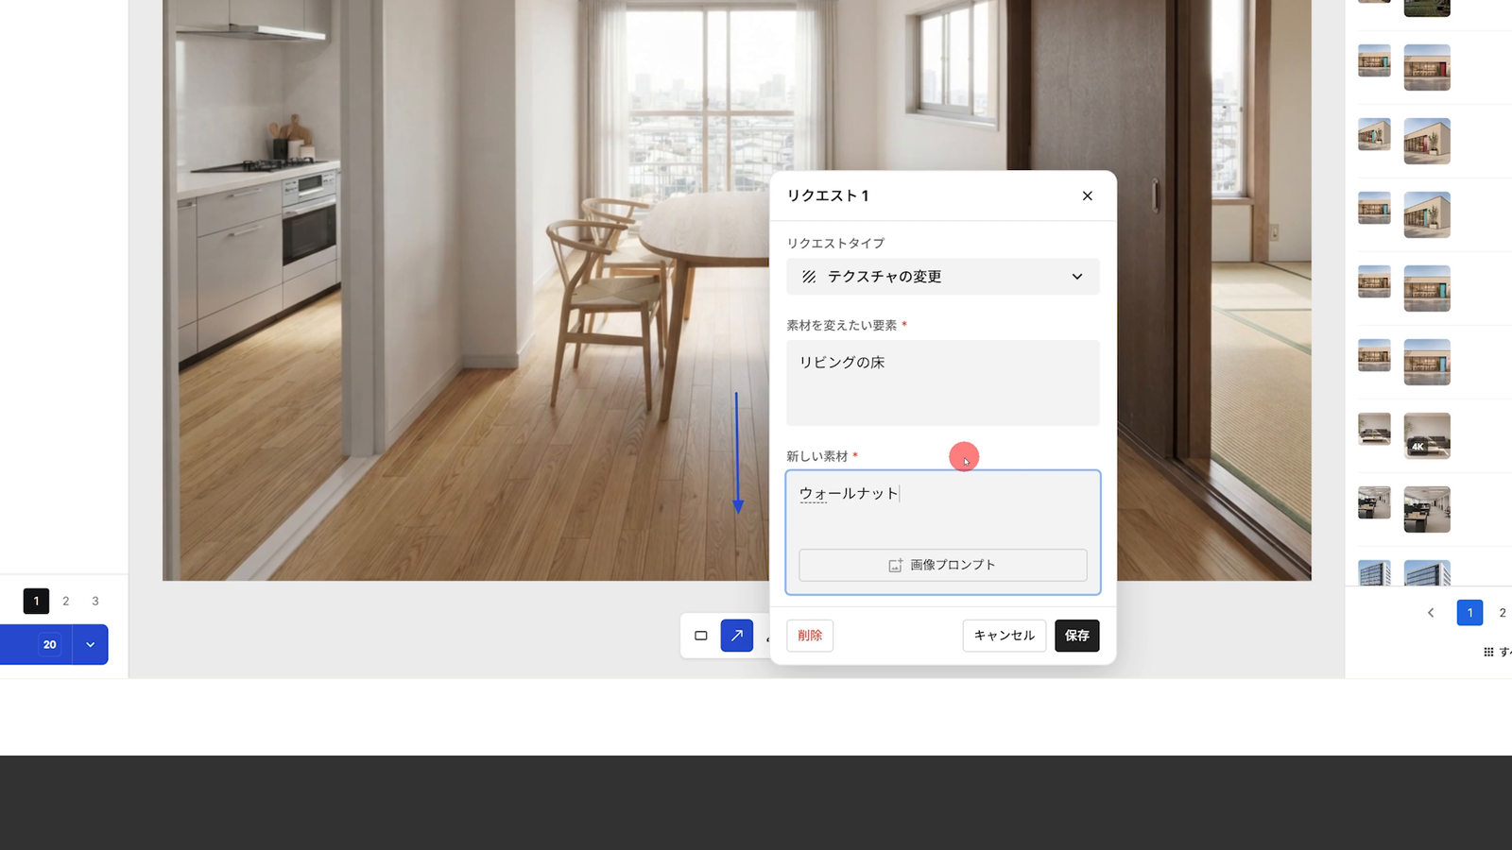Select page 1 in the right panel pagination

coord(1469,613)
